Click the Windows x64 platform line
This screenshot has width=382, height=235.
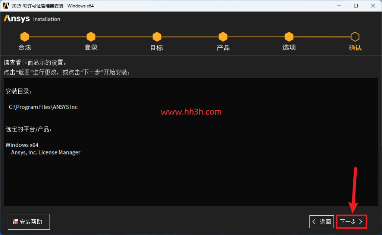[22, 145]
